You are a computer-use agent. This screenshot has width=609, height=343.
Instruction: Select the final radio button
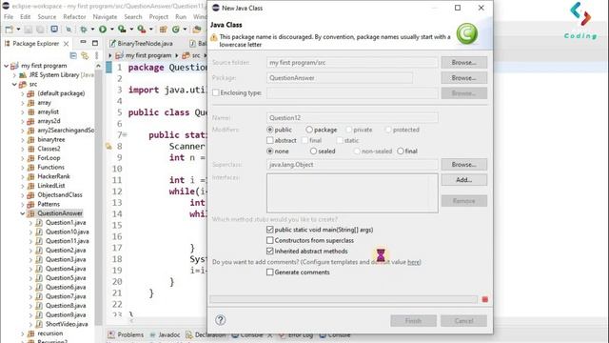coord(401,151)
